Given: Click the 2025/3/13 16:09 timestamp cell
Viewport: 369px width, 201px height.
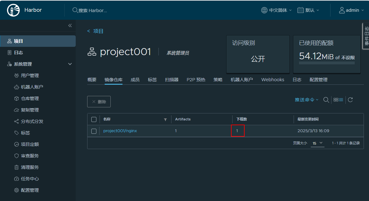Looking at the screenshot, I should pyautogui.click(x=313, y=131).
